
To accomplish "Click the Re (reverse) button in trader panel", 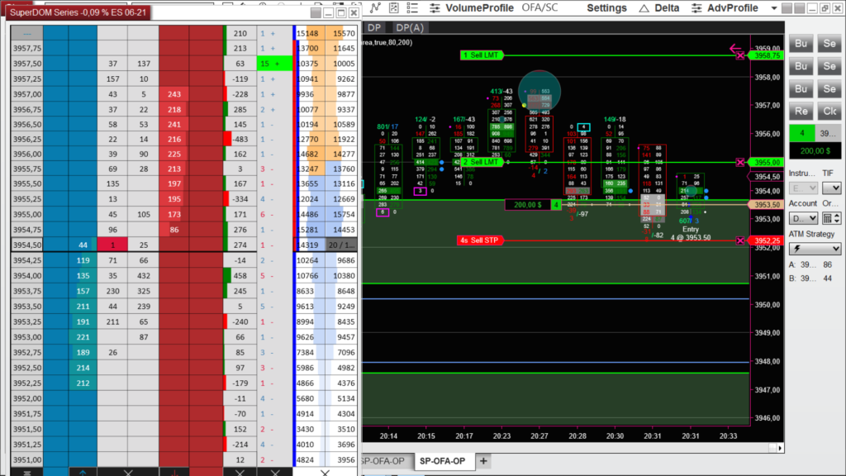I will pos(801,111).
